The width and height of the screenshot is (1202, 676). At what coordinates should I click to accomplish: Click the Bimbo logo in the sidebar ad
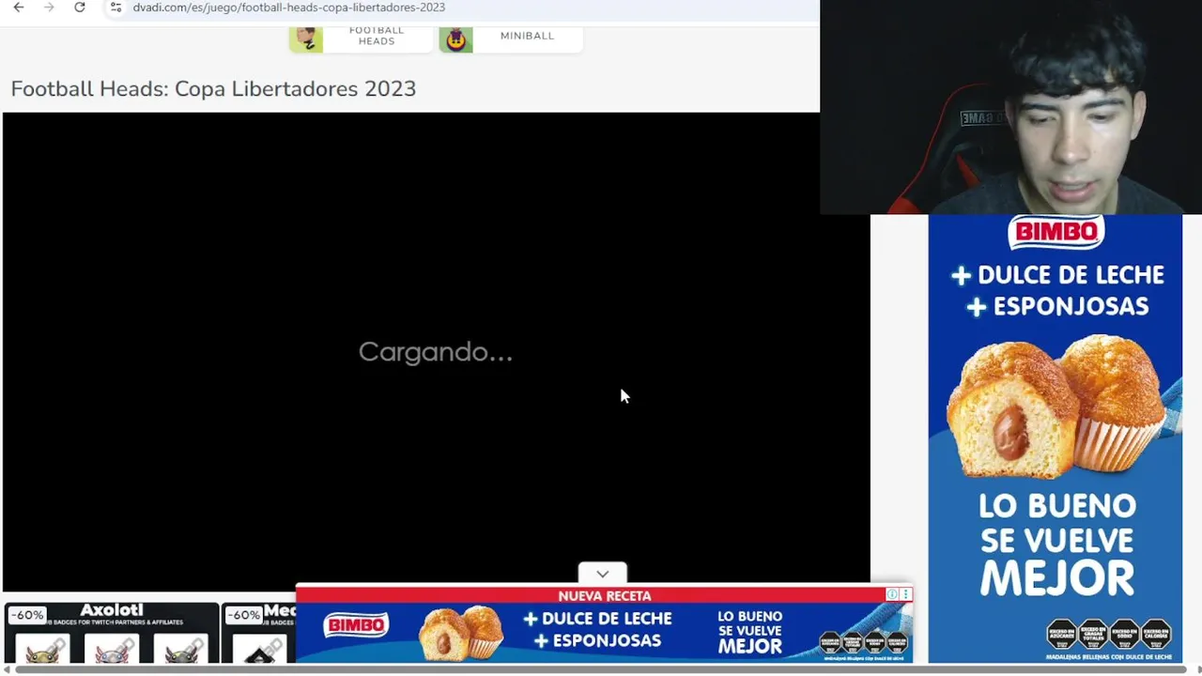(x=1056, y=233)
